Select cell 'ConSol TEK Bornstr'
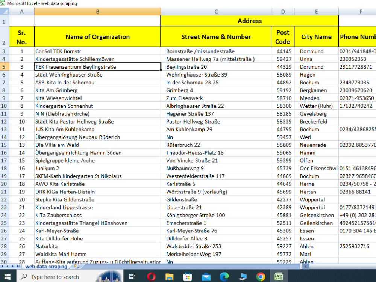Image resolution: width=376 pixels, height=282 pixels. pos(97,51)
